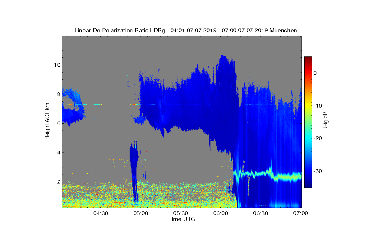This screenshot has height=248, width=373.
Task: Click the 'Height AGL km' axis label
Action: pyautogui.click(x=47, y=122)
